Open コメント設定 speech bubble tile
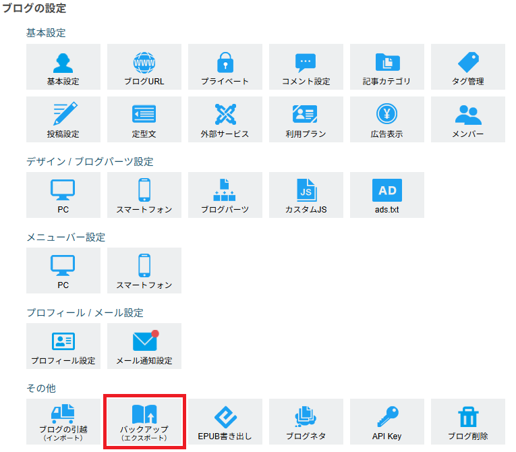Viewport: 516px width, 452px height. (306, 67)
